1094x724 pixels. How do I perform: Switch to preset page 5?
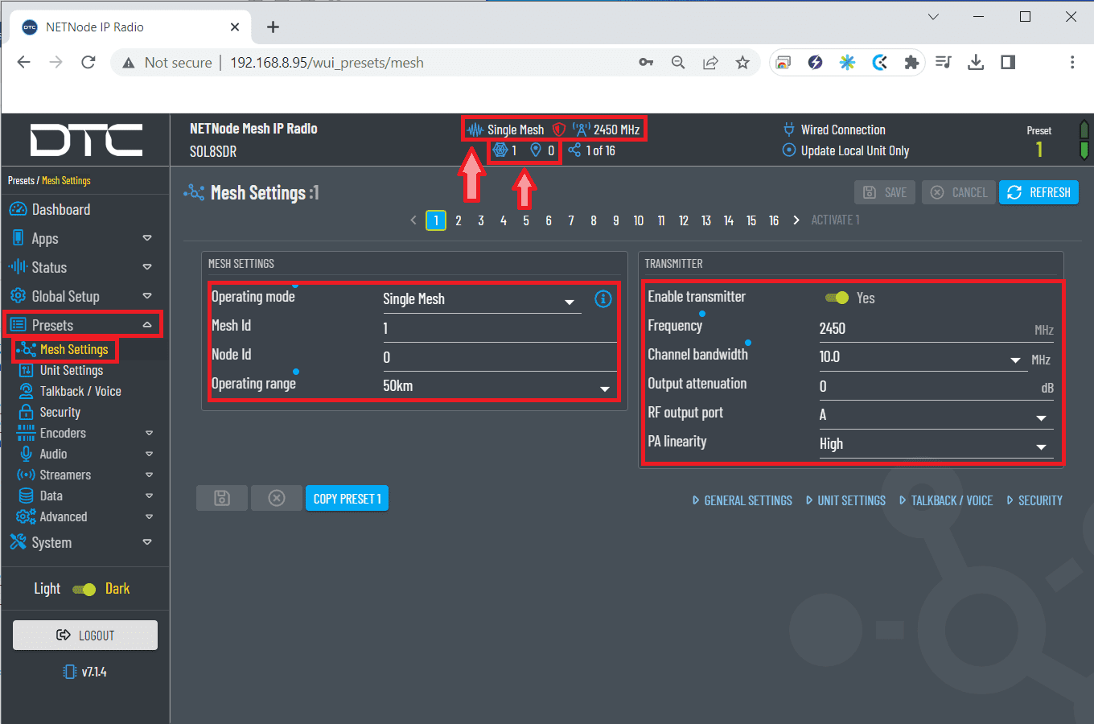pos(526,220)
